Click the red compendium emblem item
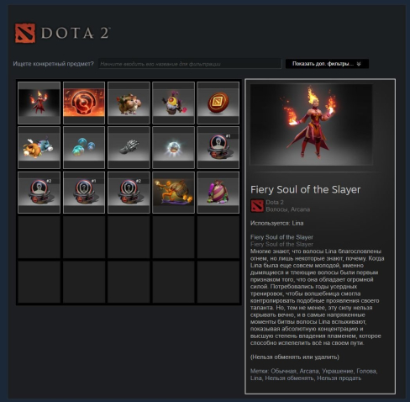Viewport: 410px width, 402px height. click(84, 103)
